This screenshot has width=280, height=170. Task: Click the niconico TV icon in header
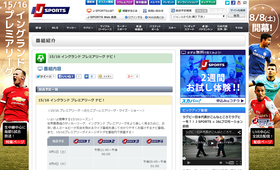[x=245, y=3]
